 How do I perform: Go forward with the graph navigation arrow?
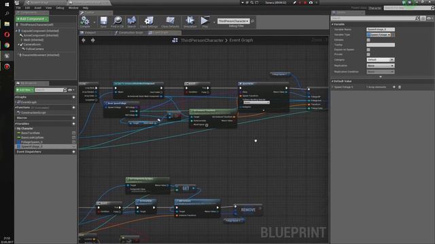92,41
